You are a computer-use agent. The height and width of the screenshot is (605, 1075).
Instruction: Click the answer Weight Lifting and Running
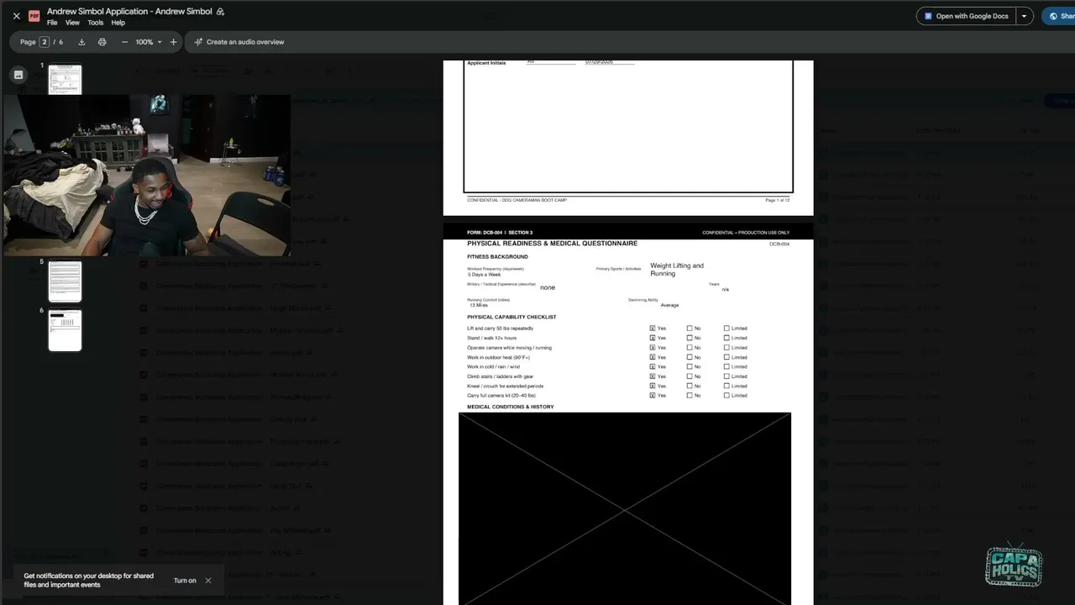[677, 270]
